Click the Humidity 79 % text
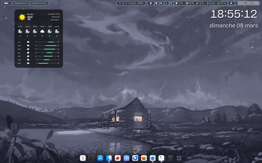Image resolution: width=262 pixels, height=163 pixels. pos(54,14)
